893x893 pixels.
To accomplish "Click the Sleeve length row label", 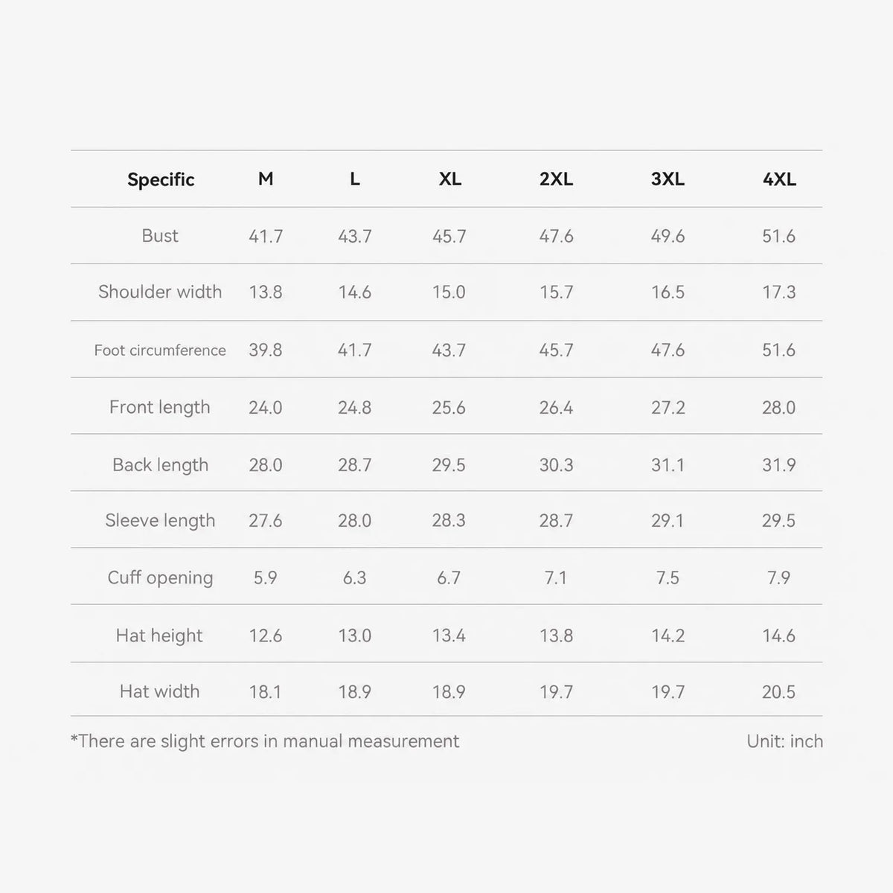I will (160, 520).
